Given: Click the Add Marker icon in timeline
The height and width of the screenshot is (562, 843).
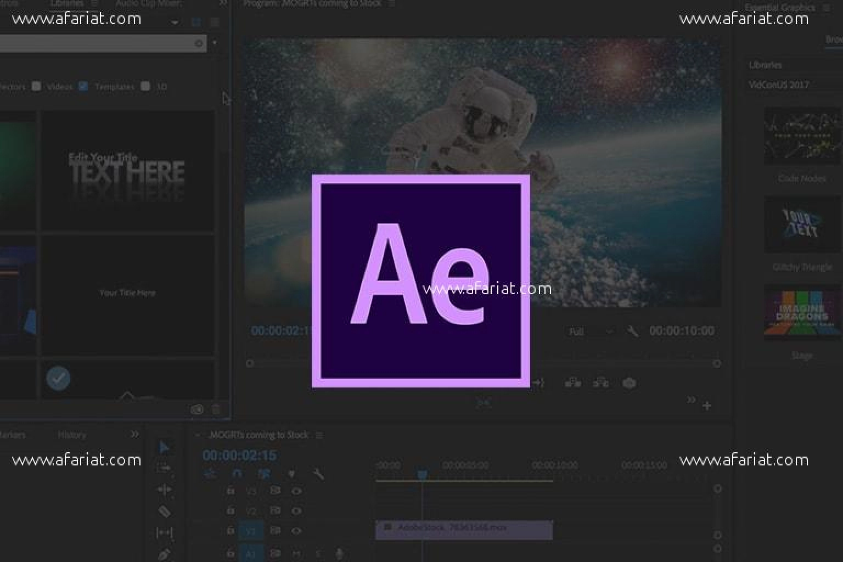Looking at the screenshot, I should 292,474.
